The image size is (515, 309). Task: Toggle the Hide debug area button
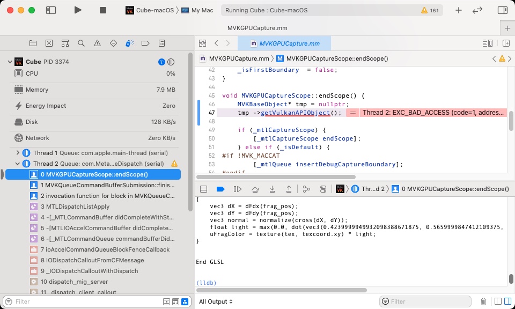click(x=204, y=188)
